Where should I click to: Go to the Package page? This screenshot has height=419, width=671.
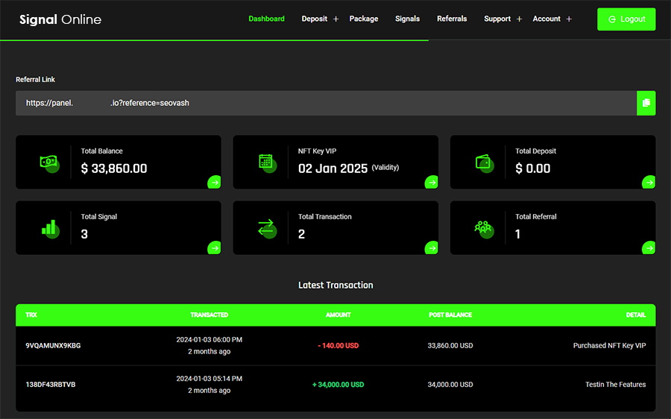click(x=364, y=19)
